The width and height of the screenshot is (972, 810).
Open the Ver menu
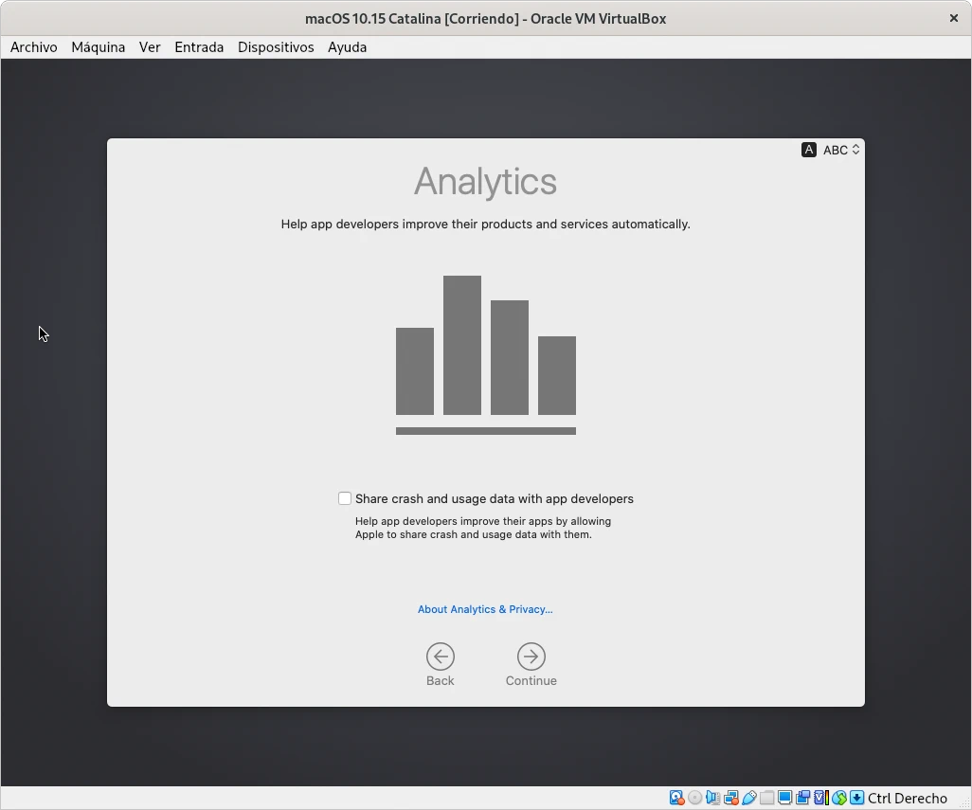tap(150, 46)
